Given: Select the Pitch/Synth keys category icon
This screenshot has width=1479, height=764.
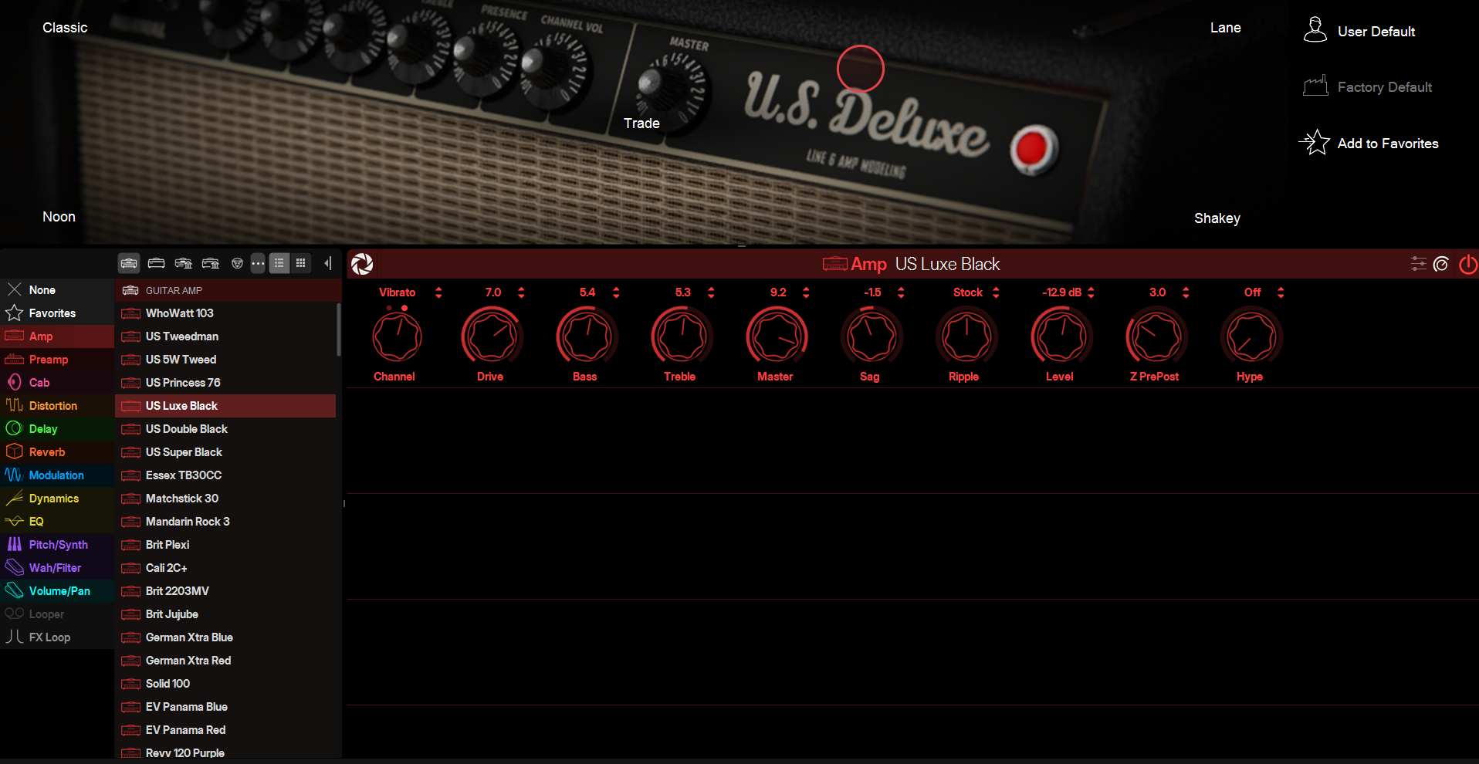Looking at the screenshot, I should (x=14, y=544).
